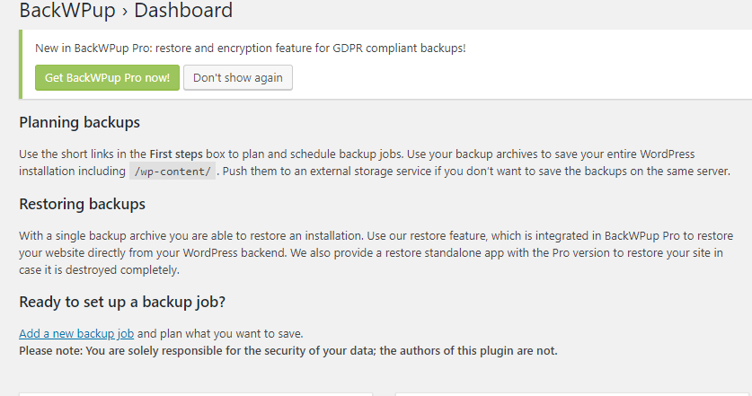Click the Ready to set up a backup job? heading
The image size is (752, 396).
(121, 302)
